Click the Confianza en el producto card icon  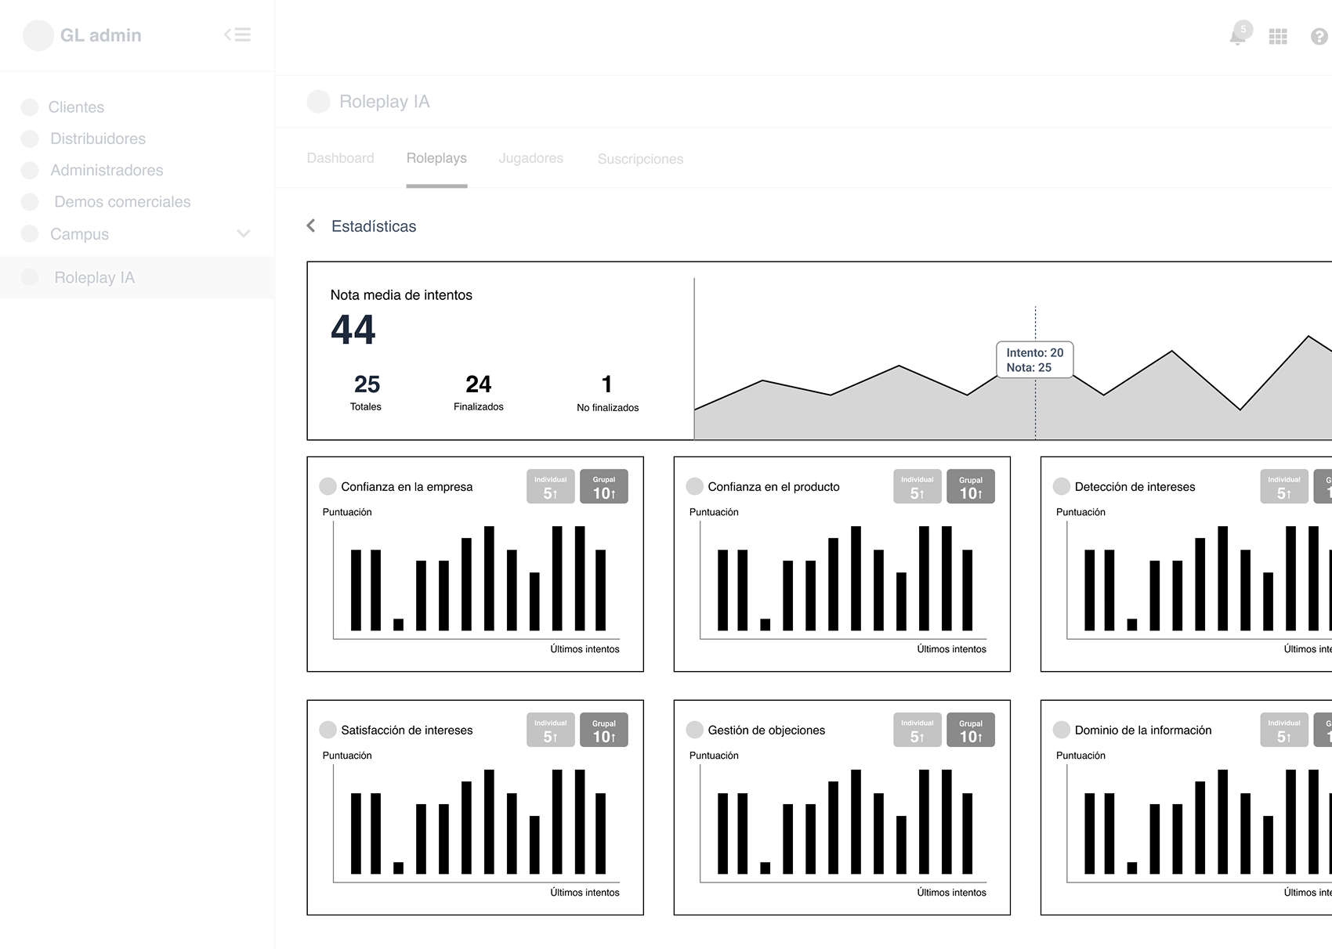(x=694, y=486)
